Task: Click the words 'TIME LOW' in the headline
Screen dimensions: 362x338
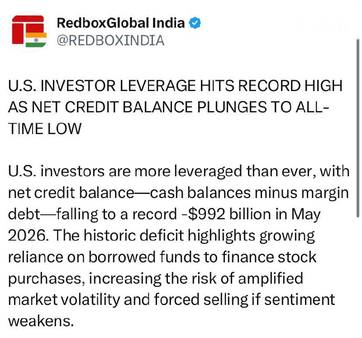Action: [45, 129]
